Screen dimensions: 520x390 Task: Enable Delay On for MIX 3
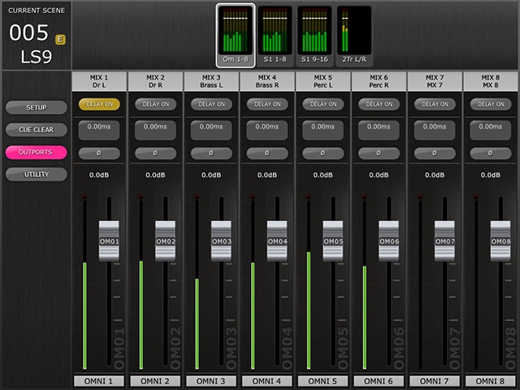(x=210, y=104)
